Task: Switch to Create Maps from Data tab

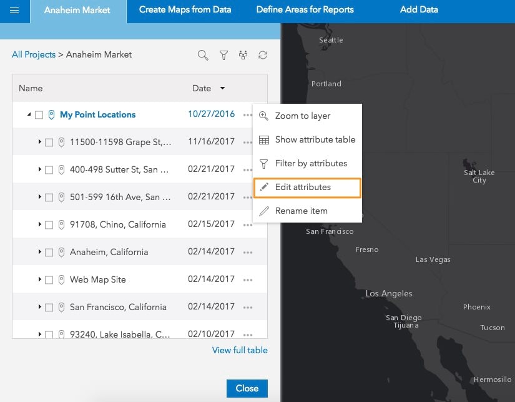Action: tap(185, 10)
